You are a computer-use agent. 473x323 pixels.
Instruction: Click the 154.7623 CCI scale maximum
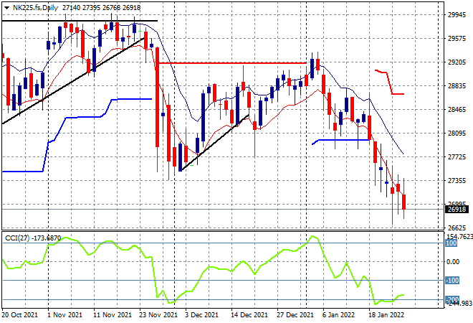459,237
